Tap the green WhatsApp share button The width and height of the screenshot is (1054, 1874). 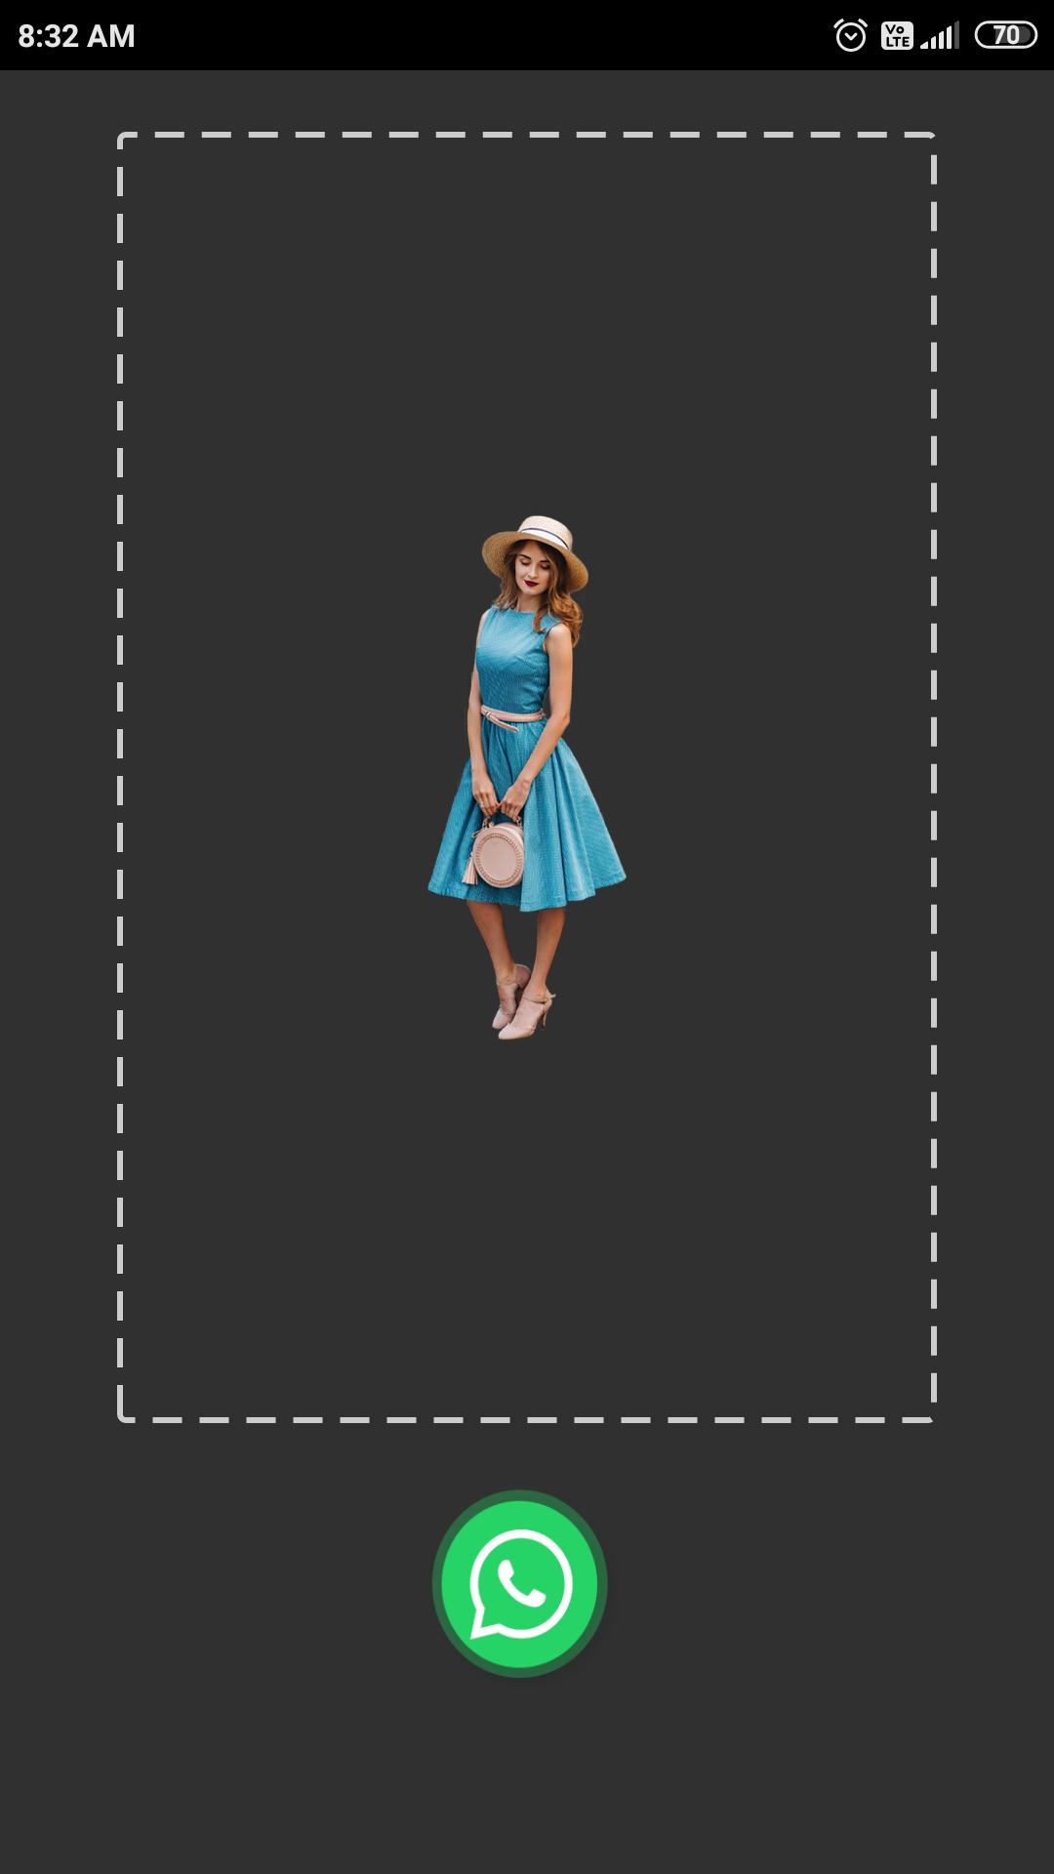(x=519, y=1583)
